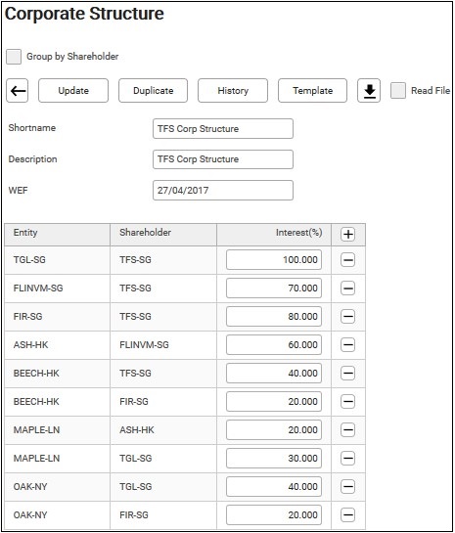
Task: Delete the ASH-HK / FLINVM-SG row
Action: [x=348, y=345]
